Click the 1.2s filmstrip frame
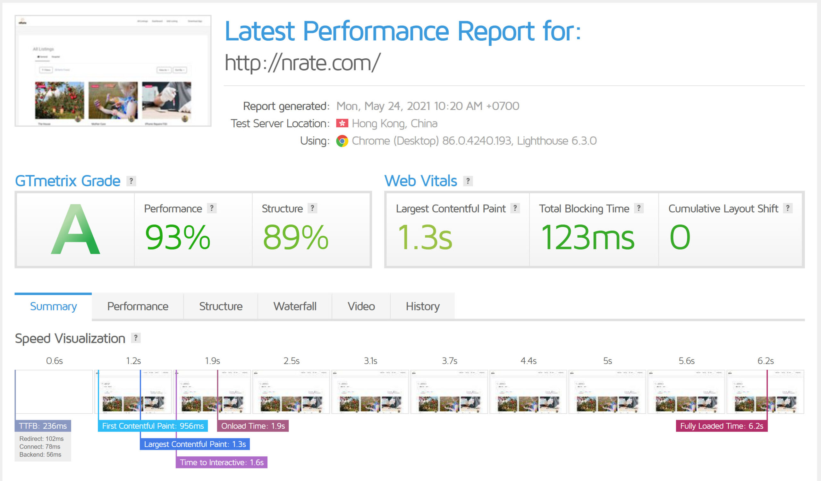821x481 pixels. 133,392
